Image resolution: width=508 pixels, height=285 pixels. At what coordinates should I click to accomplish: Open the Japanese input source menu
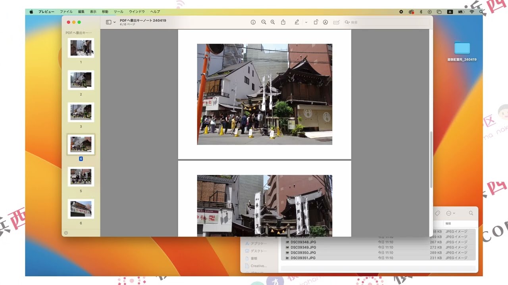click(x=450, y=12)
